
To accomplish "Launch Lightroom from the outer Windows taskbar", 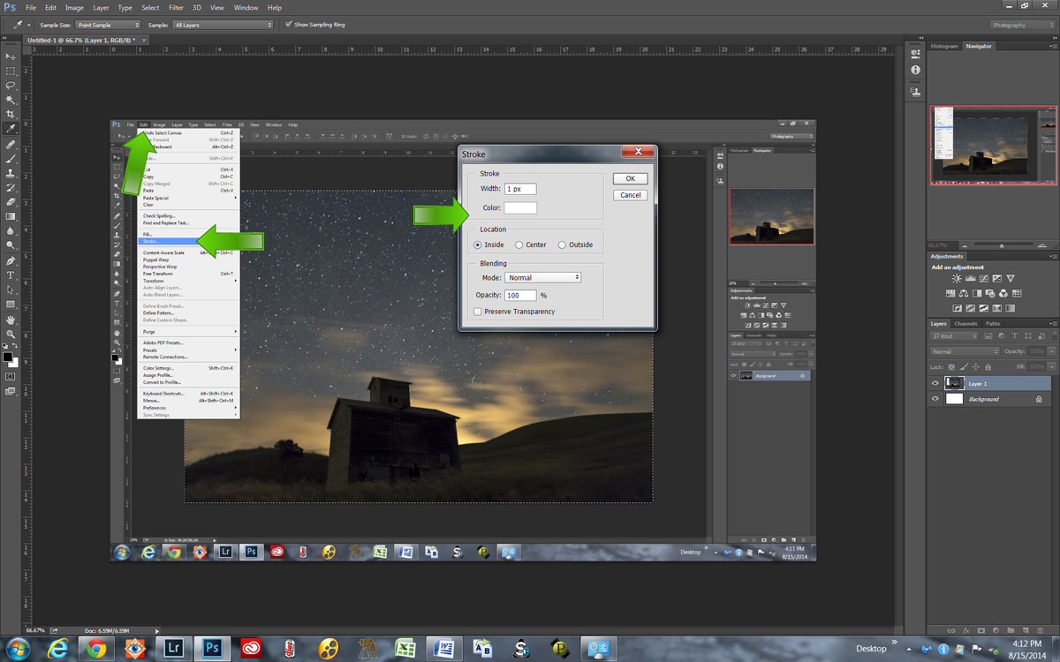I will coord(173,650).
